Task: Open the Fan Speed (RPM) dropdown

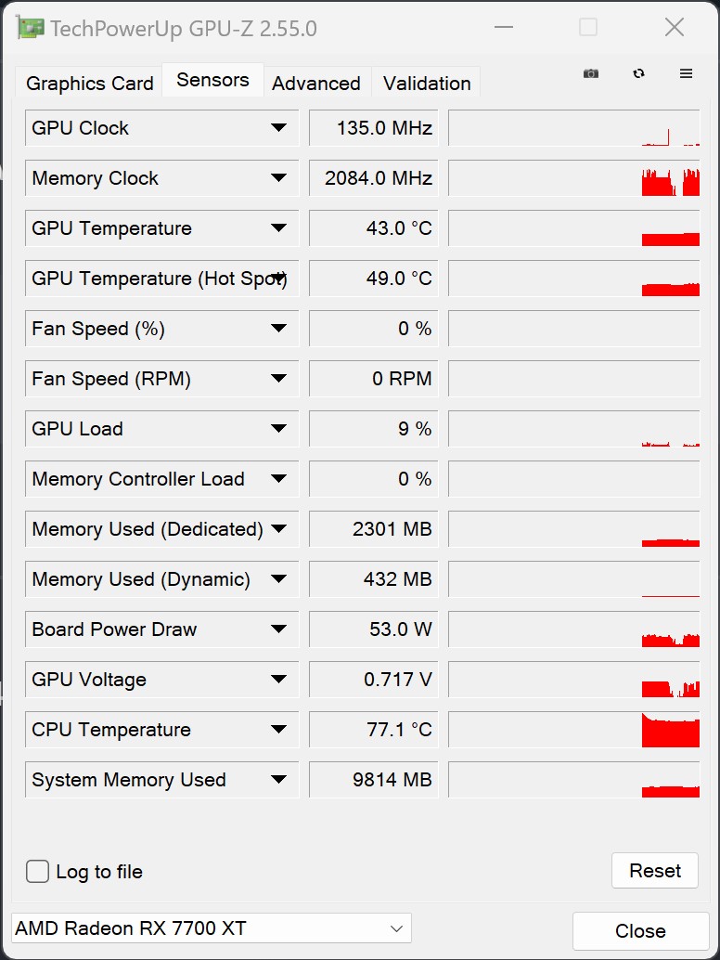Action: coord(278,379)
